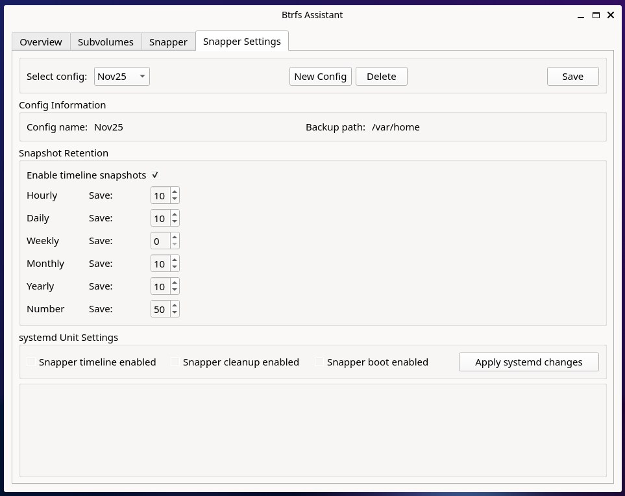Image resolution: width=625 pixels, height=496 pixels.
Task: Click the empty output log area
Action: pos(313,430)
